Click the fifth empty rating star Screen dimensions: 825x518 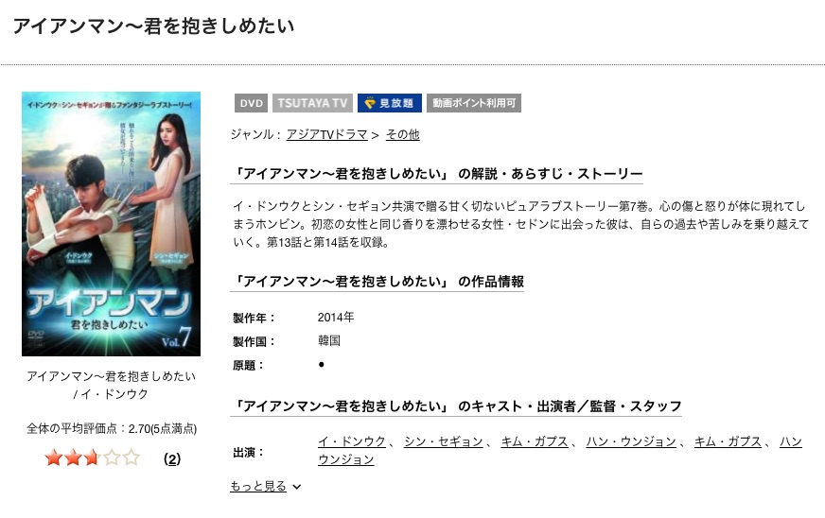tap(131, 458)
